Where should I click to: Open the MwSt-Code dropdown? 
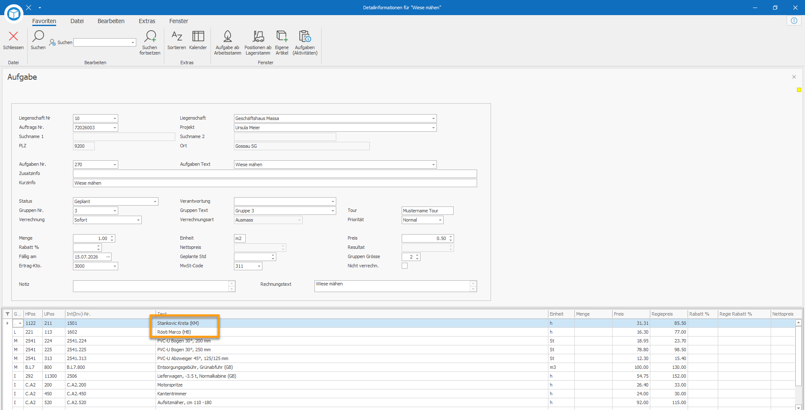[259, 266]
